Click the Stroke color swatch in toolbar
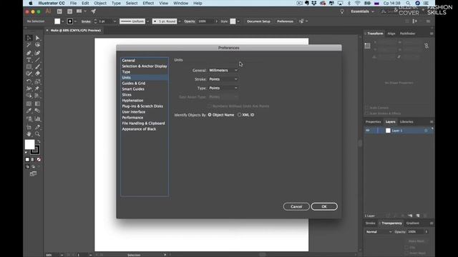458x257 pixels. [x=35, y=150]
